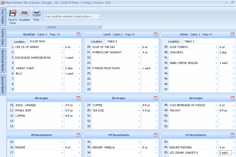Expand Copy another resident's meal pattern dropdown

(x=99, y=16)
